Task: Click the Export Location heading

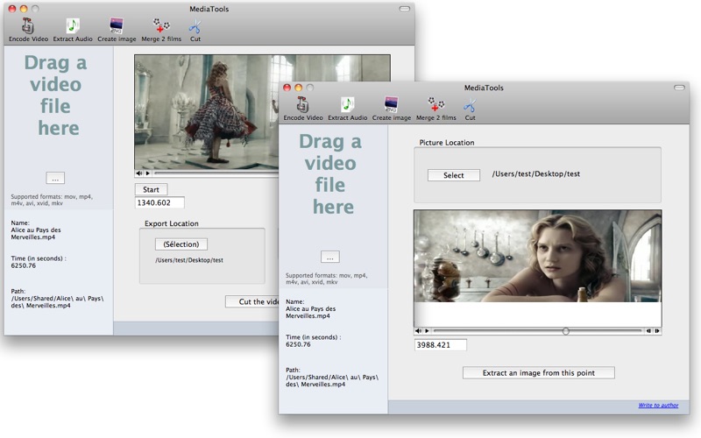Action: (x=171, y=223)
